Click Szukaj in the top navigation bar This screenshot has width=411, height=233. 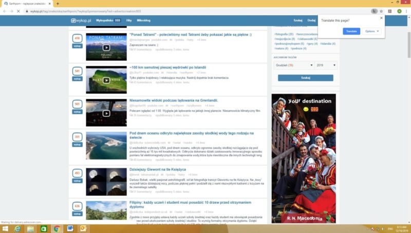pos(298,21)
